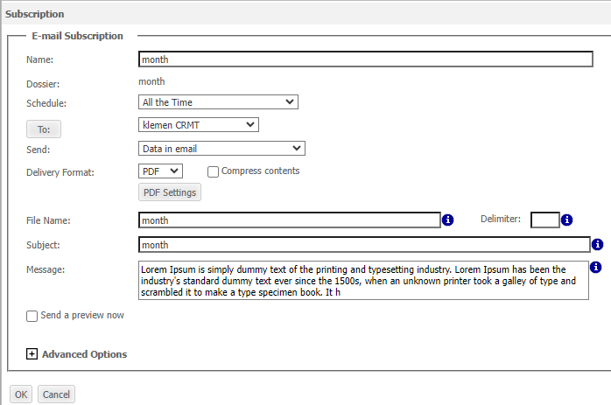Screen dimensions: 611x405
Task: Click the Advanced Options label
Action: click(85, 354)
